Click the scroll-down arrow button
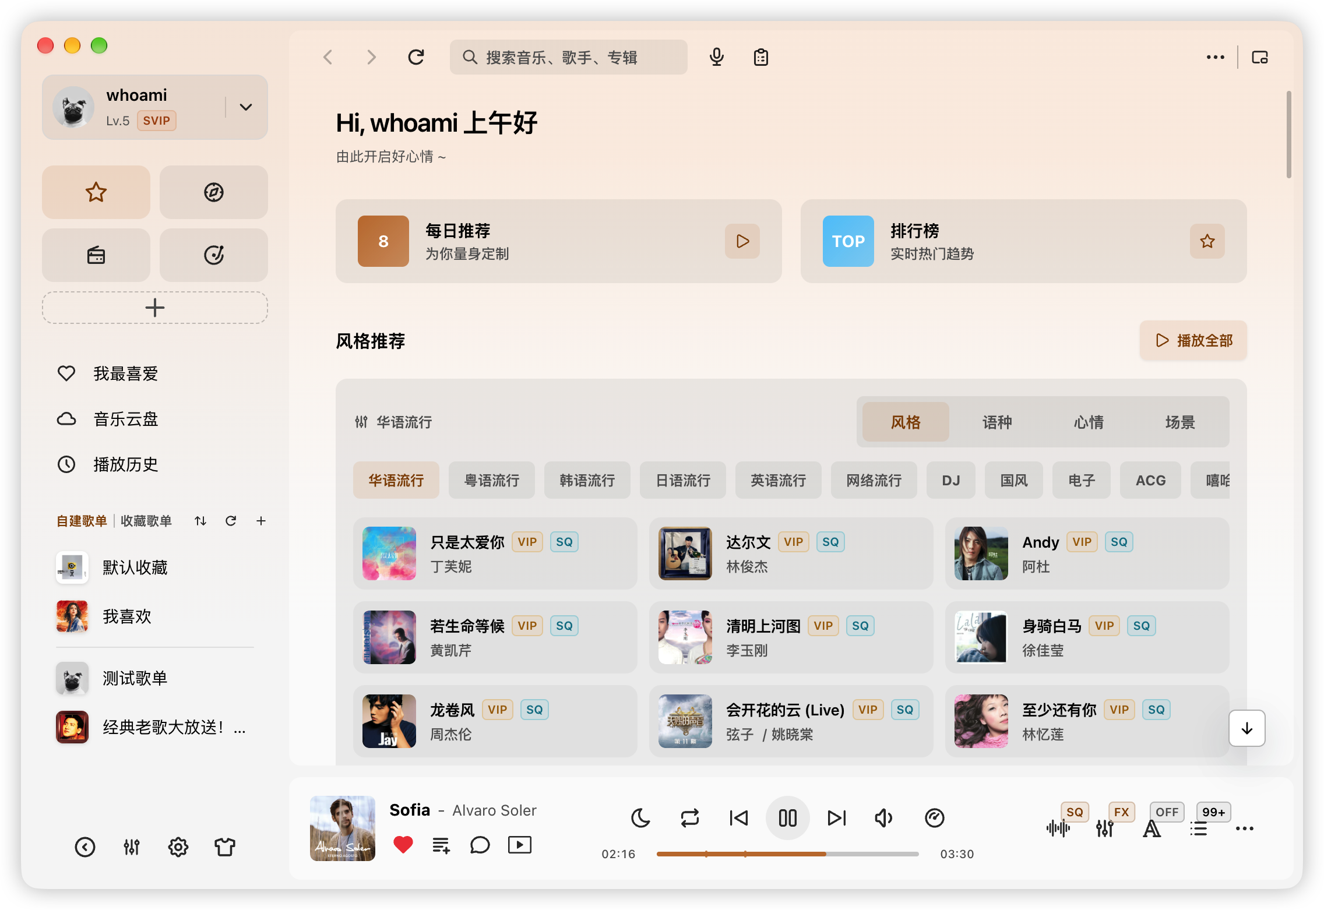The width and height of the screenshot is (1324, 910). (x=1247, y=728)
